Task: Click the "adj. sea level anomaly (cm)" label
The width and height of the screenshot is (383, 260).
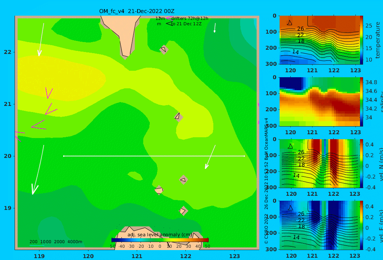Action: click(x=160, y=235)
